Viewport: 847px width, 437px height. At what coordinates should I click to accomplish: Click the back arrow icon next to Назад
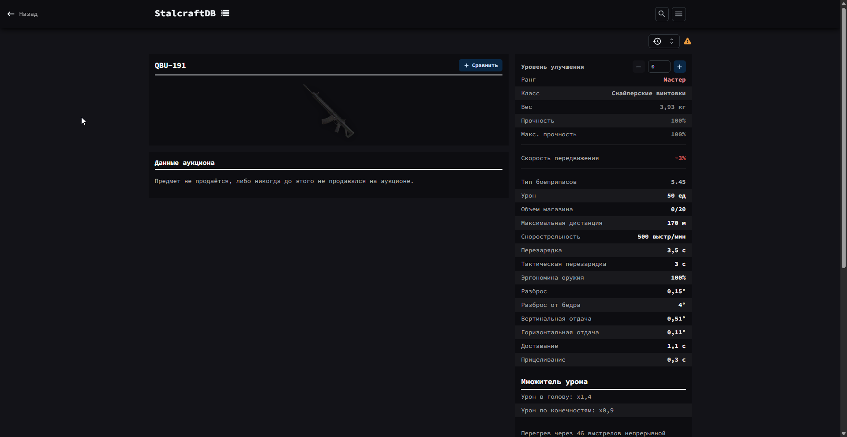[x=11, y=14]
